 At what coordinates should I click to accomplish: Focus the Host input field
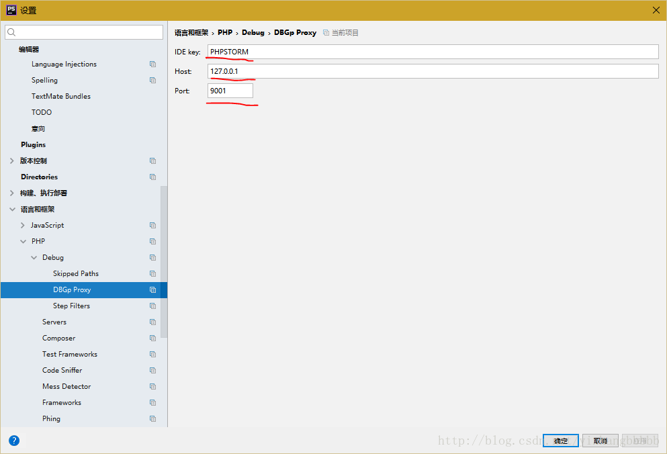click(x=433, y=71)
